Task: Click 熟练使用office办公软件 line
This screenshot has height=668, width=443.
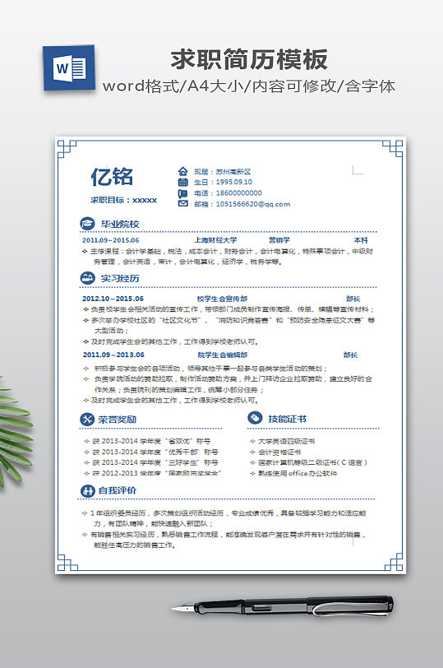Action: [x=293, y=473]
